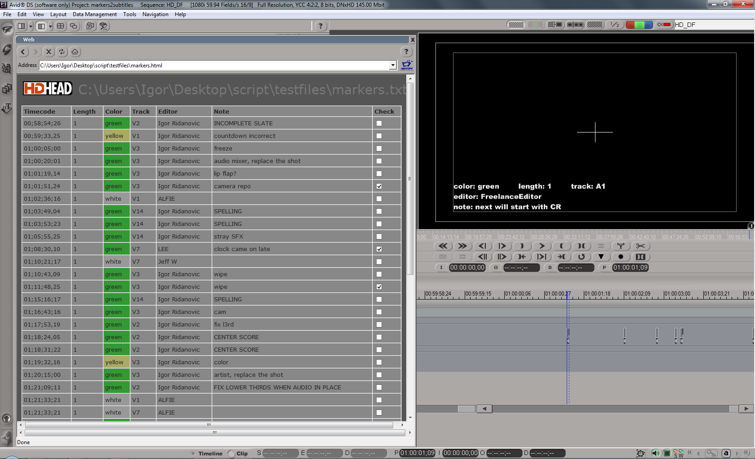
Task: Click the play forward button
Action: click(542, 246)
